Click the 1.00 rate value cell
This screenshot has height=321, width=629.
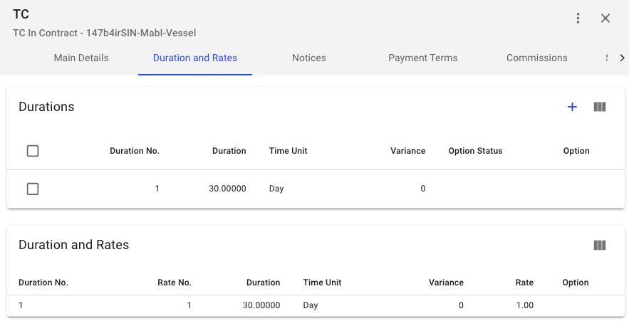[524, 305]
